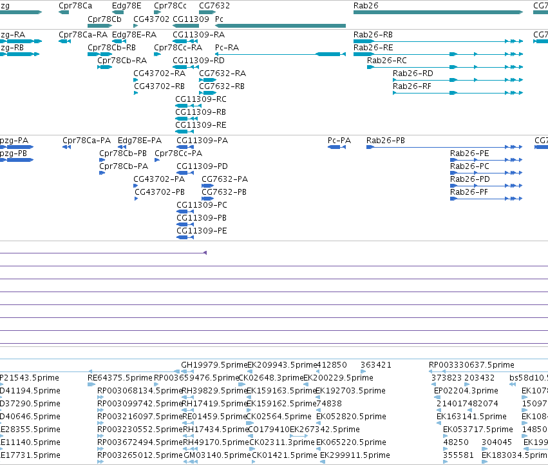548x465 pixels.
Task: Click the Rab26-PF protein label
Action: 469,192
